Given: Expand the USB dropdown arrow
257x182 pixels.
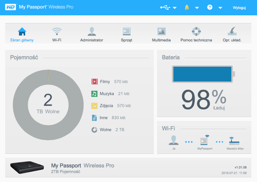Looking at the screenshot, I should pyautogui.click(x=175, y=8).
